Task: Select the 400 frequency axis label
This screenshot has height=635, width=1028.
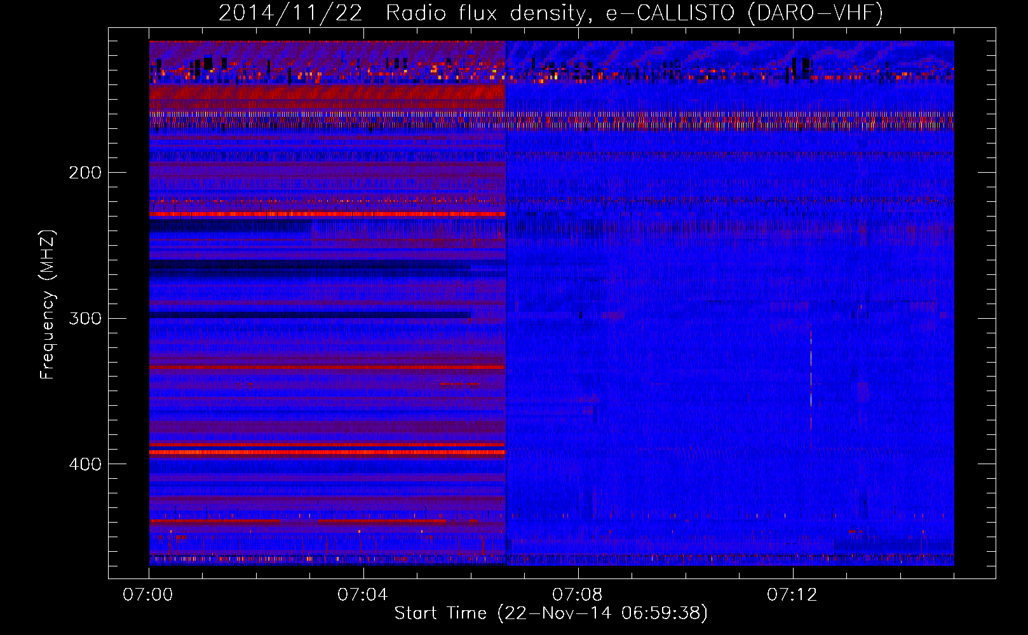Action: coord(85,464)
